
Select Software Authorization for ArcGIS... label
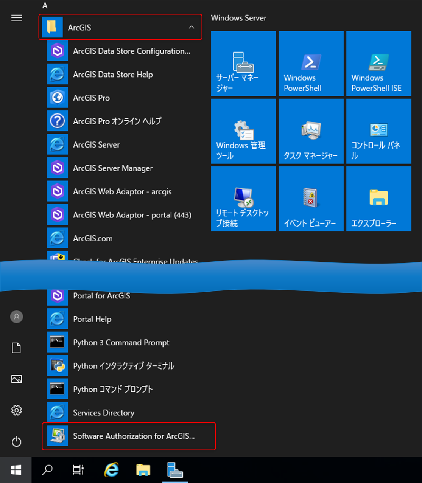coord(134,436)
